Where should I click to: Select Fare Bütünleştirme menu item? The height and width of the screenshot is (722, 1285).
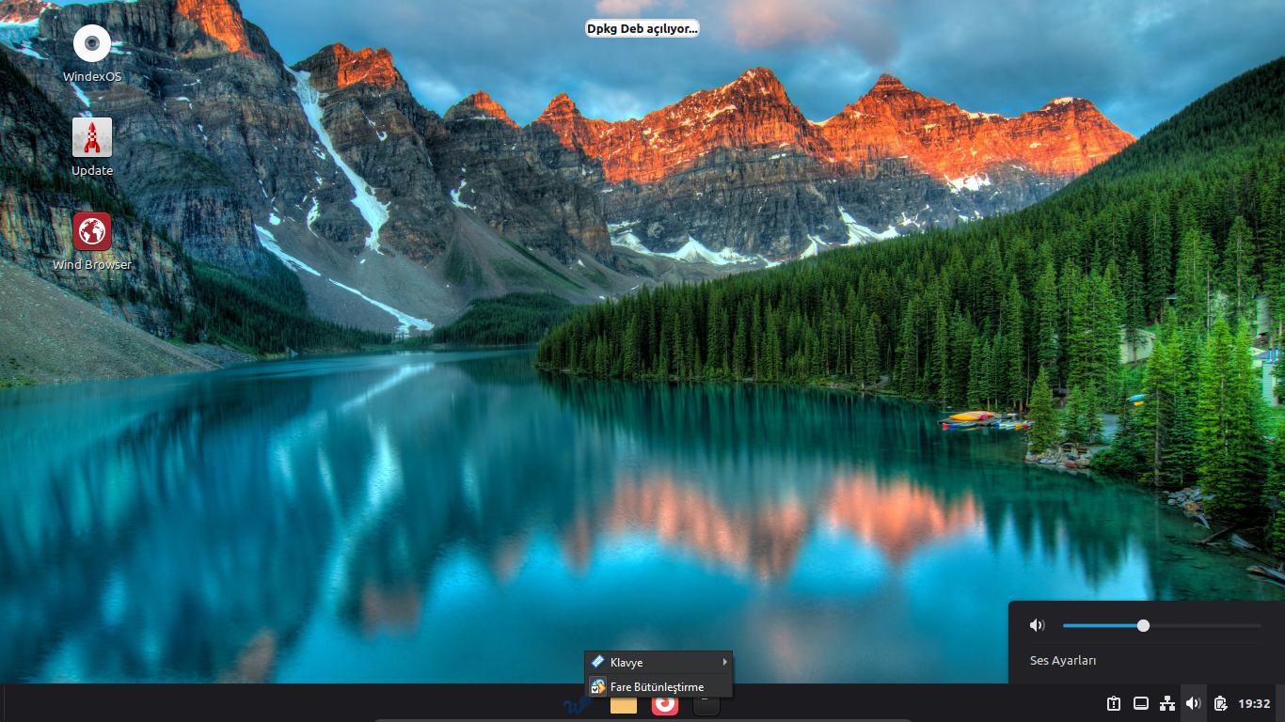(658, 687)
